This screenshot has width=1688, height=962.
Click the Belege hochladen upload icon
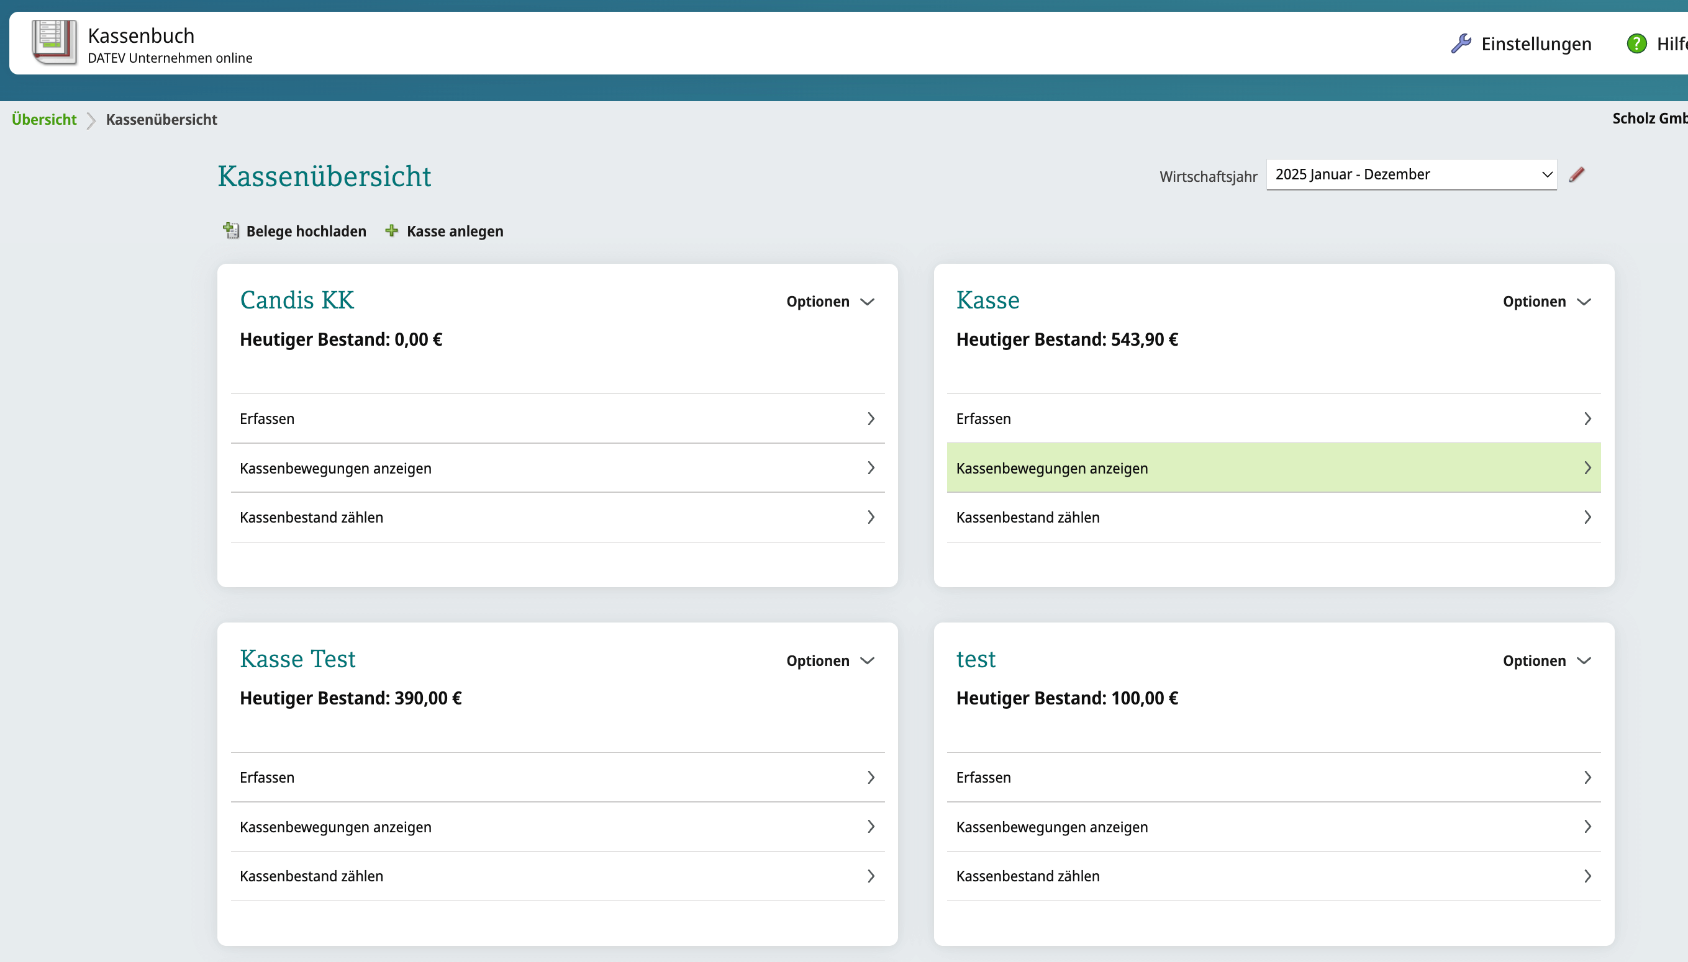(x=231, y=231)
